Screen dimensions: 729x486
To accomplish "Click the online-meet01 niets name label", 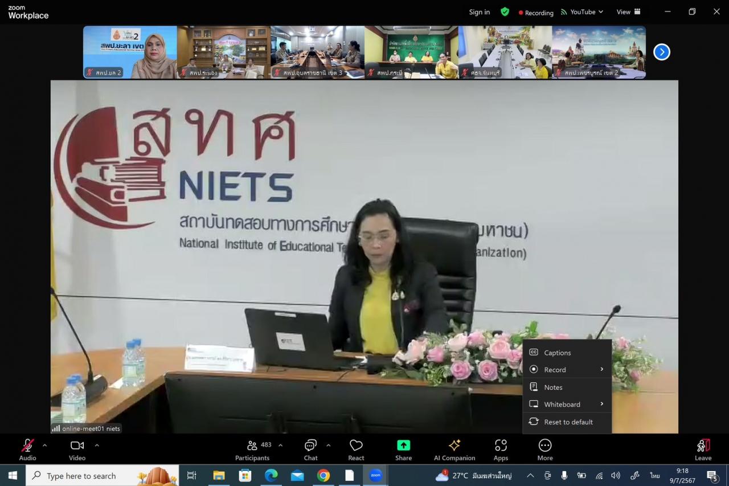I will (87, 428).
